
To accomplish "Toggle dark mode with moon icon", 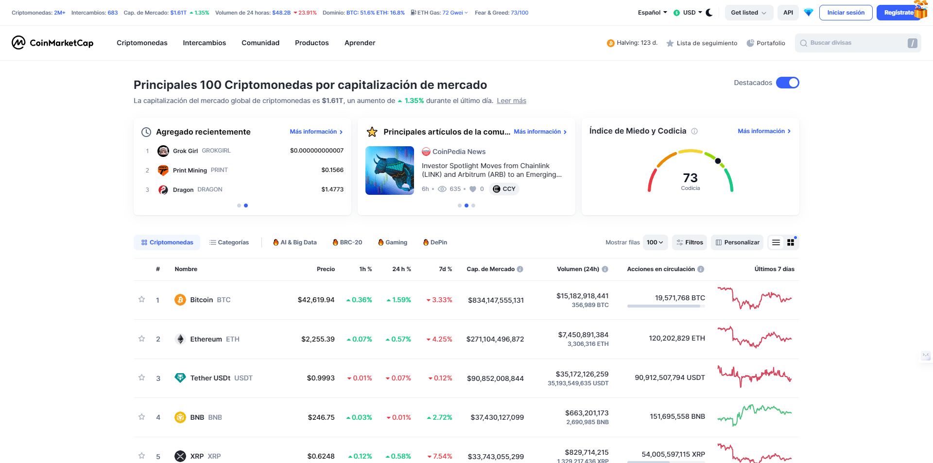I will (709, 12).
